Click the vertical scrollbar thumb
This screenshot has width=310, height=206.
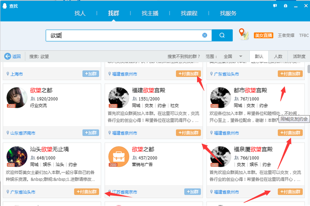tap(309, 69)
